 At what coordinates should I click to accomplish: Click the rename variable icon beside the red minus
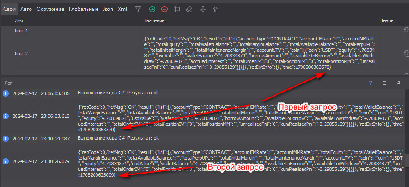pyautogui.click(x=177, y=9)
